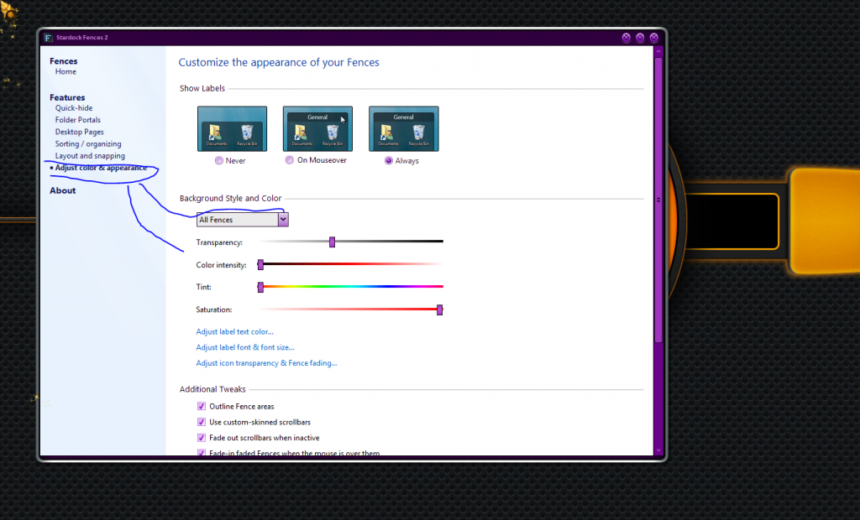Click the vertical scrollbar thumb
The width and height of the screenshot is (860, 520).
(658, 200)
